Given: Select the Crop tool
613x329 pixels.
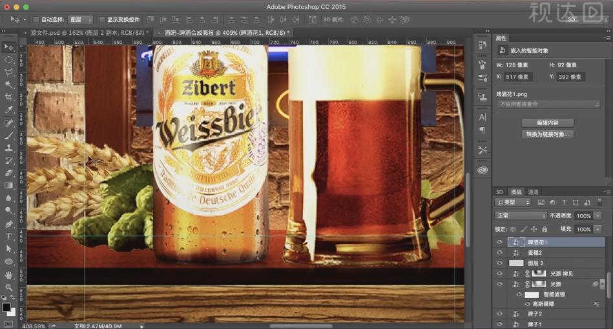Looking at the screenshot, I should (x=9, y=97).
